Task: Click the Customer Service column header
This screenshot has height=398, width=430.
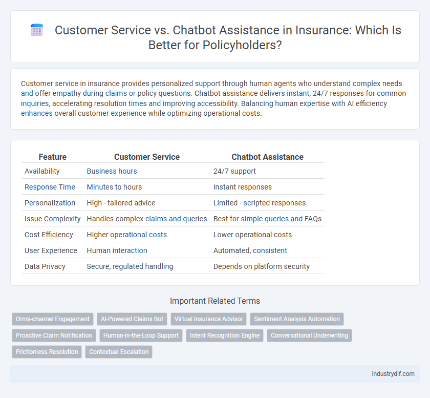Action: click(x=147, y=157)
